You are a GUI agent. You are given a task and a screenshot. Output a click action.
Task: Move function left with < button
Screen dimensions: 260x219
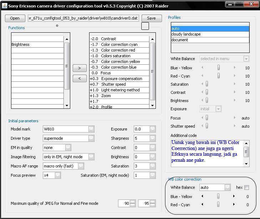tap(80, 78)
